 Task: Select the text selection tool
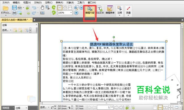(48, 8)
